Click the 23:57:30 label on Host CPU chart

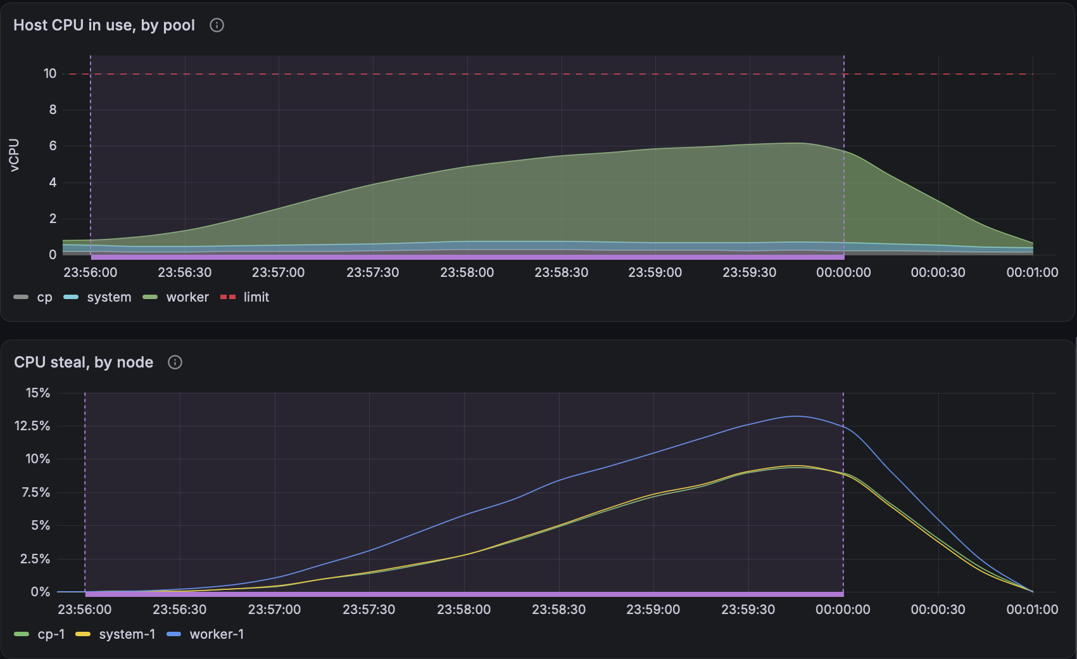[372, 272]
